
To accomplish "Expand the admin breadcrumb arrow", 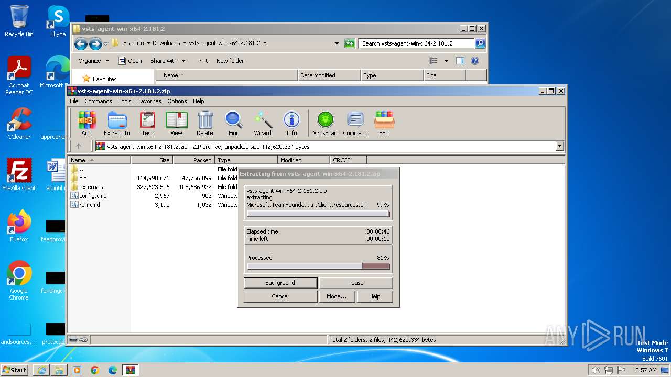I will [x=148, y=43].
